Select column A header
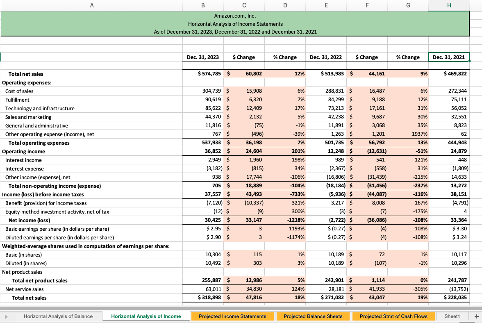The height and width of the screenshot is (323, 482). [92, 5]
